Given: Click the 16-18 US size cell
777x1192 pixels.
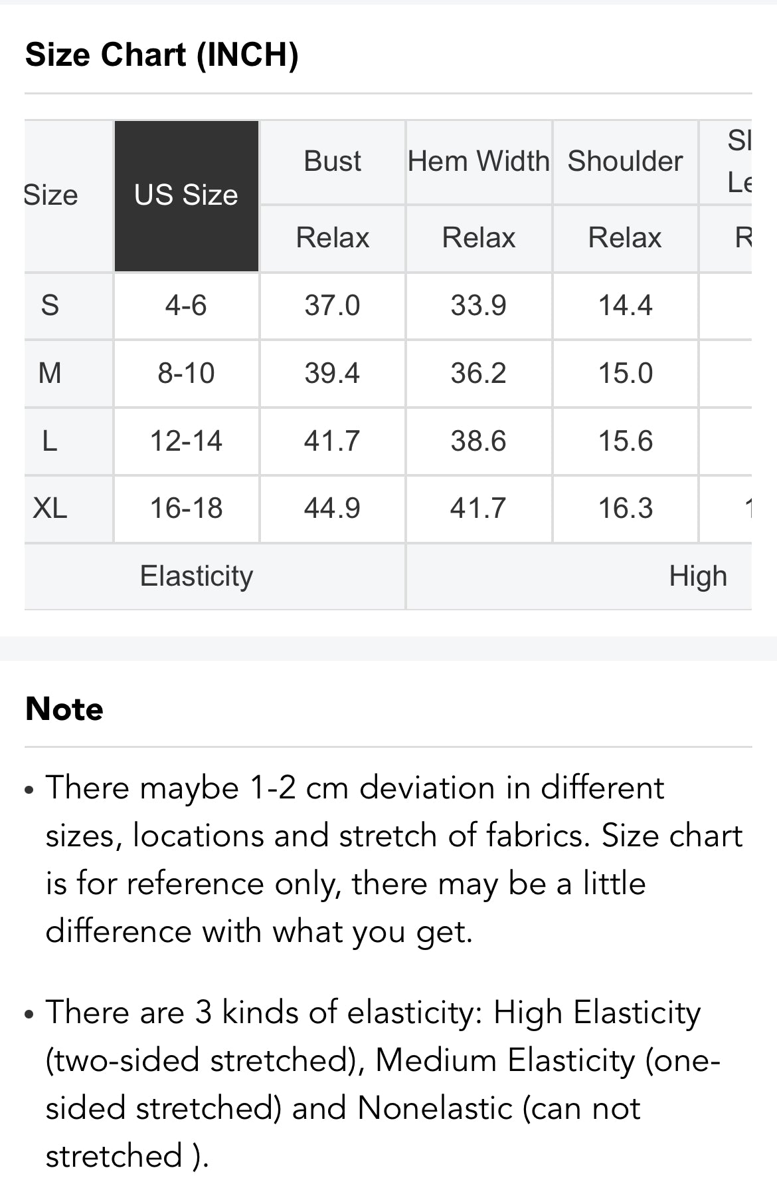Looking at the screenshot, I should point(186,509).
